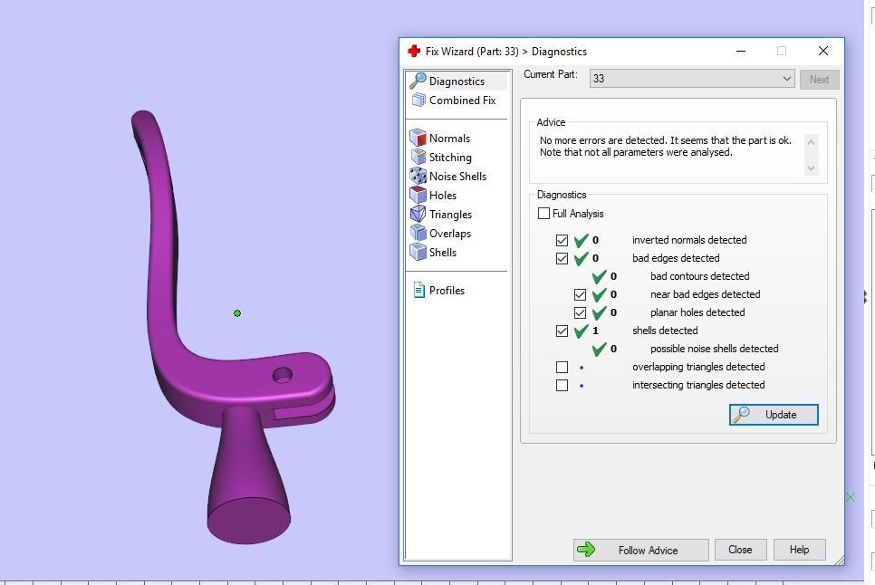Close the Fix Wizard with the X

(x=823, y=51)
